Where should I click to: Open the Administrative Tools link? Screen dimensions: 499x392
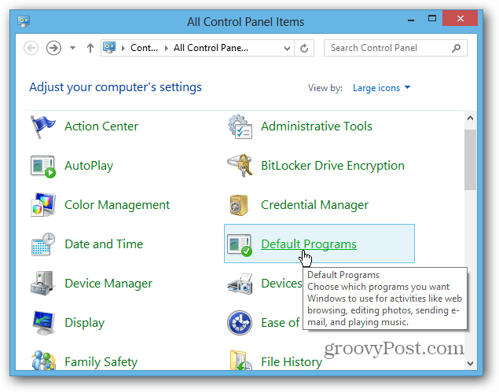pos(317,126)
